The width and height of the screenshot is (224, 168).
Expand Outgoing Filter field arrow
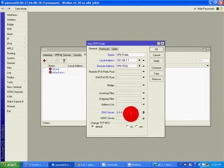click(144, 98)
